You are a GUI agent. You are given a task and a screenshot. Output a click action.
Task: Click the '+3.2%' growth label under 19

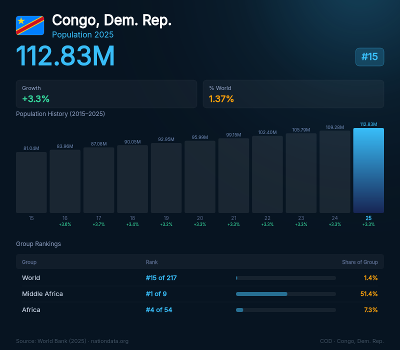coord(166,224)
